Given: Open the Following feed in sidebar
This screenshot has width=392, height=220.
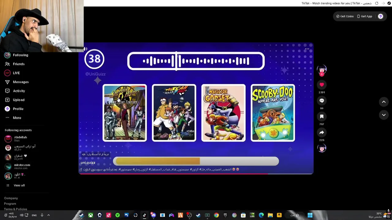Looking at the screenshot, I should (x=17, y=55).
